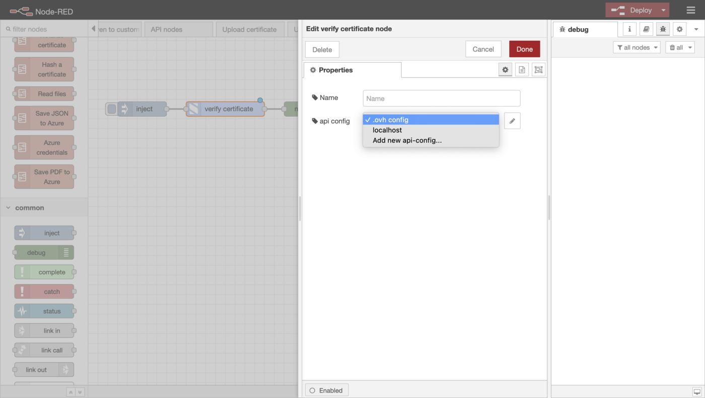Open the configuration nodes gear sidebar icon
Screen dimensions: 705x398
tap(680, 29)
